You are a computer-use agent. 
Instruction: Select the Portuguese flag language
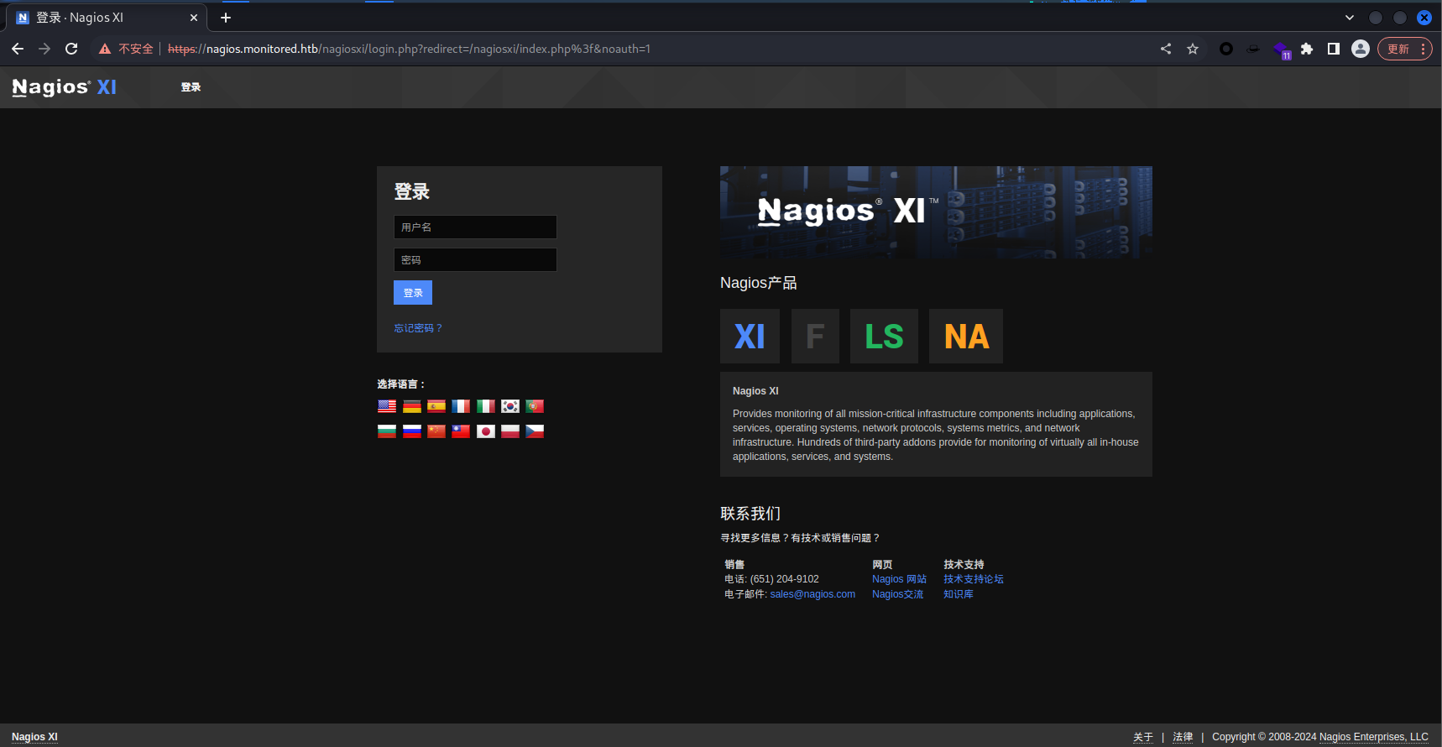[535, 406]
